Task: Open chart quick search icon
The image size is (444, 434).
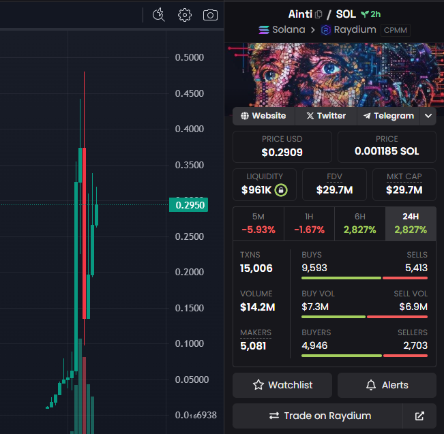Action: (158, 15)
